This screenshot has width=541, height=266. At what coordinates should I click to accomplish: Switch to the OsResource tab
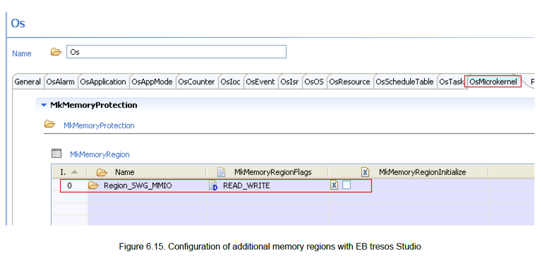click(350, 82)
